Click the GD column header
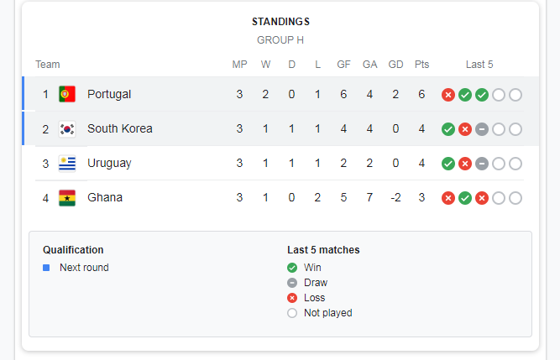The height and width of the screenshot is (360, 560). tap(395, 65)
